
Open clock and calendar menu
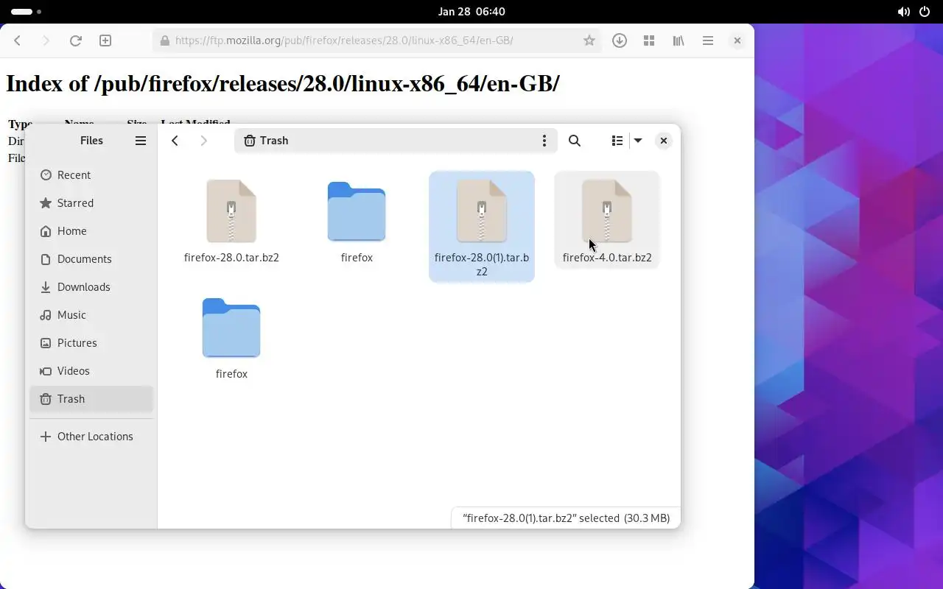pos(471,12)
